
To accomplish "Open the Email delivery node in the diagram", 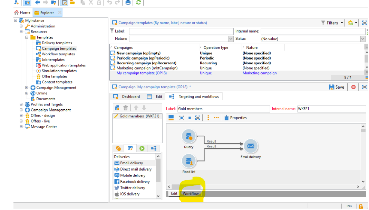I will tap(250, 147).
